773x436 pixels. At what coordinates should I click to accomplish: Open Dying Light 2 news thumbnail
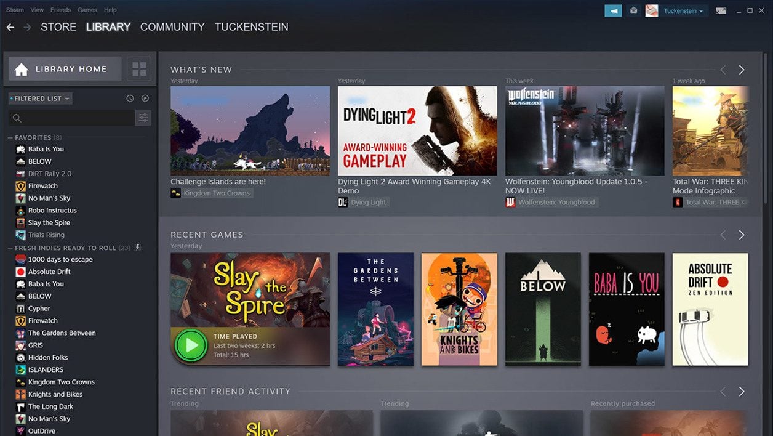(417, 131)
